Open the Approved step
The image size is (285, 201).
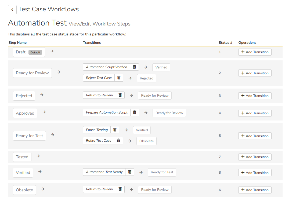tap(25, 113)
